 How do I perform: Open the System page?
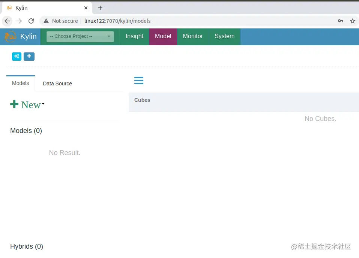point(224,37)
